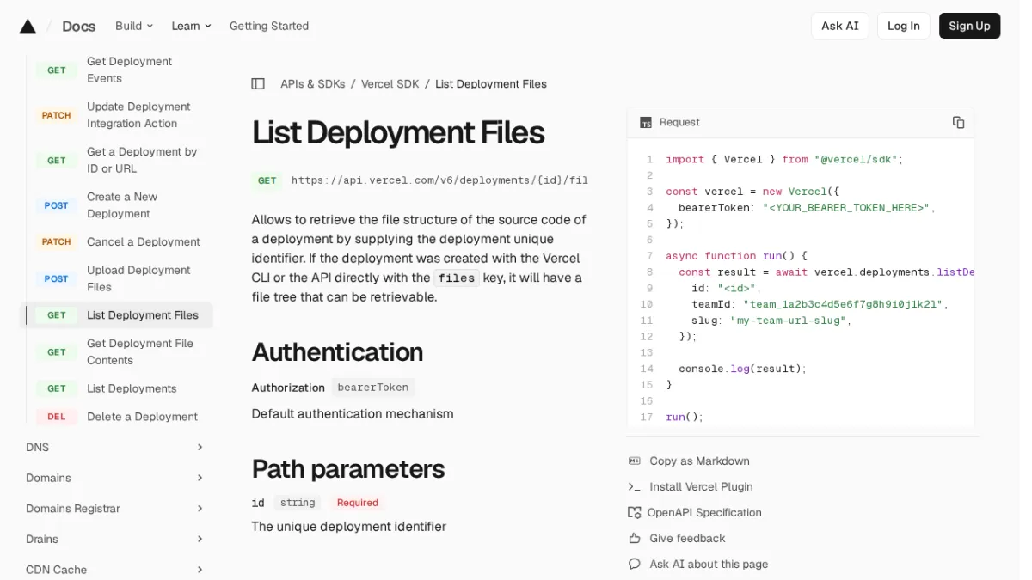The height and width of the screenshot is (580, 1032).
Task: Open the Build dropdown menu
Action: click(134, 26)
